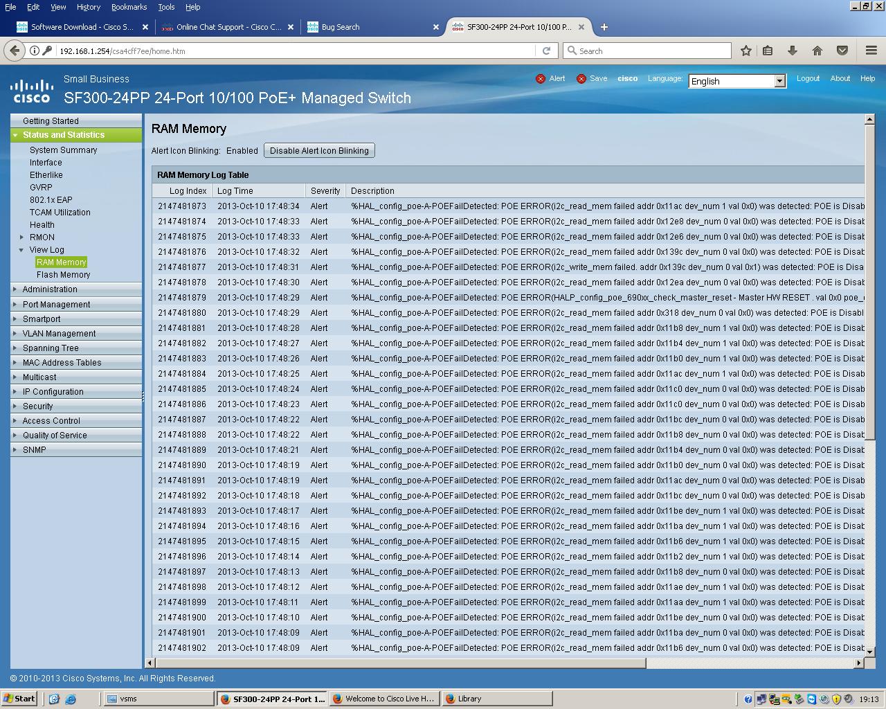Viewport: 886px width, 709px height.
Task: Bookmark this page with star icon
Action: tap(745, 51)
